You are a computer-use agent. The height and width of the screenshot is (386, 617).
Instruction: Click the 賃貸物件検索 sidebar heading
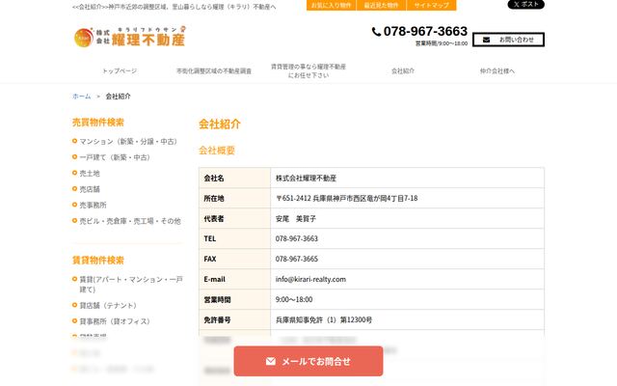click(98, 260)
